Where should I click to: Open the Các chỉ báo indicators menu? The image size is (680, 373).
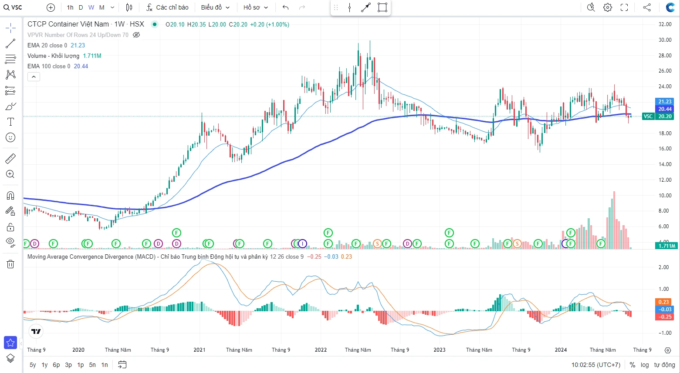(x=168, y=7)
